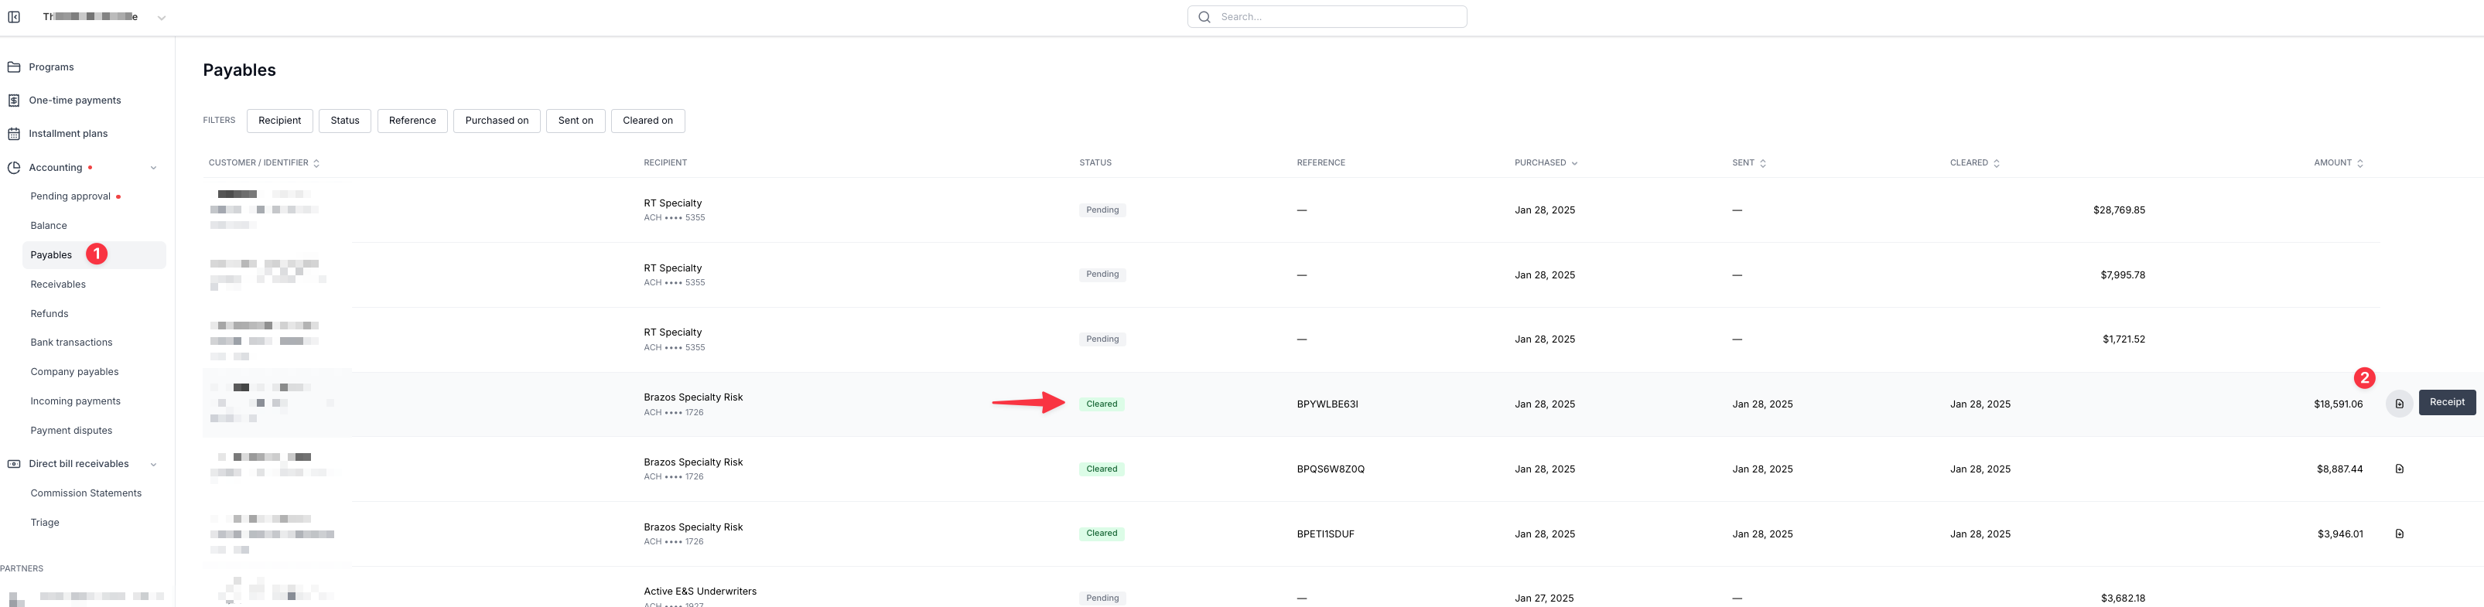Image resolution: width=2484 pixels, height=607 pixels.
Task: Open the Purchased on filter
Action: point(497,121)
